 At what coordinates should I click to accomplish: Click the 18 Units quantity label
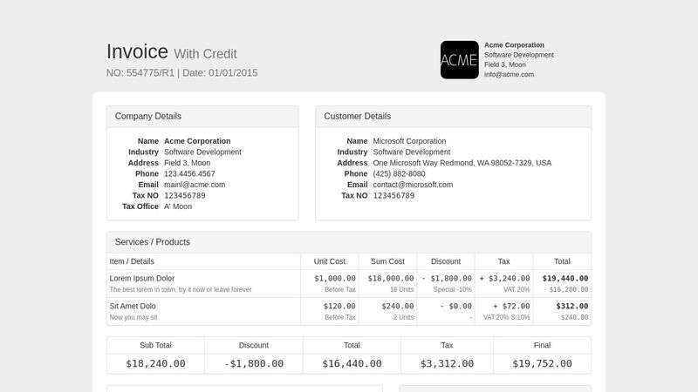click(402, 289)
